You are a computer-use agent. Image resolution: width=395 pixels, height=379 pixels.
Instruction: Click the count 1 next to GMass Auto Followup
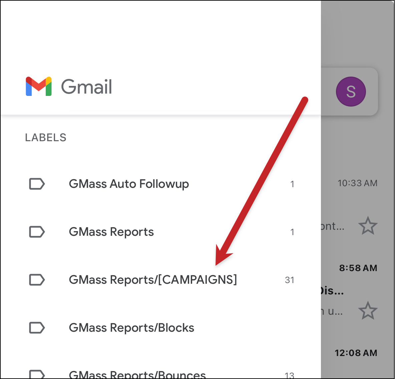pos(292,184)
